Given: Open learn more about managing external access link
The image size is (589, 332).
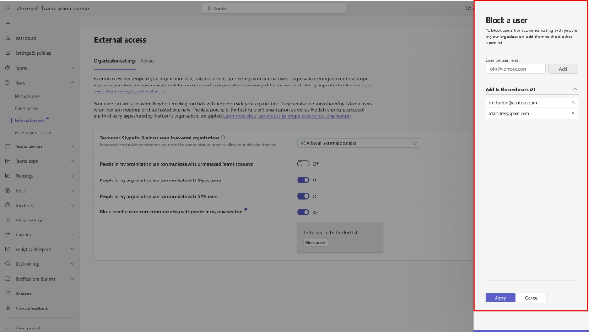Looking at the screenshot, I should pos(130,91).
